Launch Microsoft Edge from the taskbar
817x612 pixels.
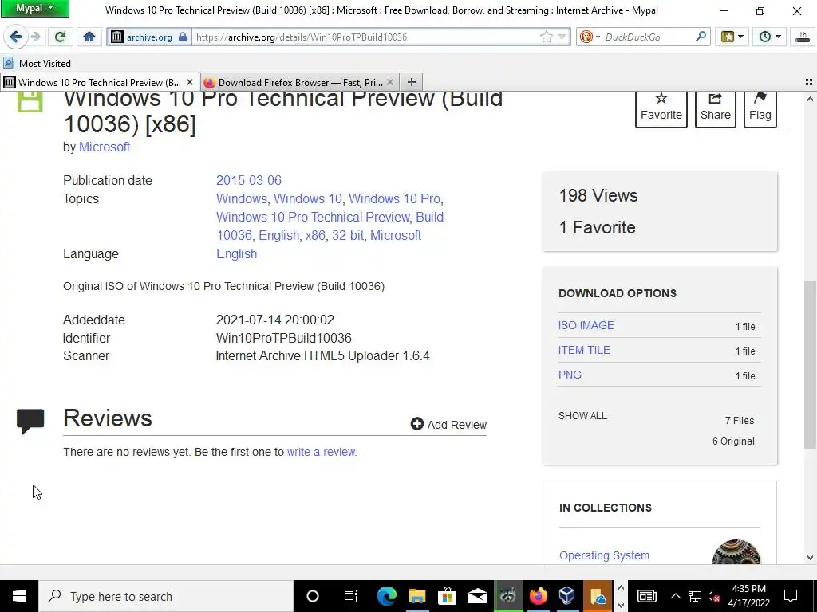pyautogui.click(x=387, y=596)
